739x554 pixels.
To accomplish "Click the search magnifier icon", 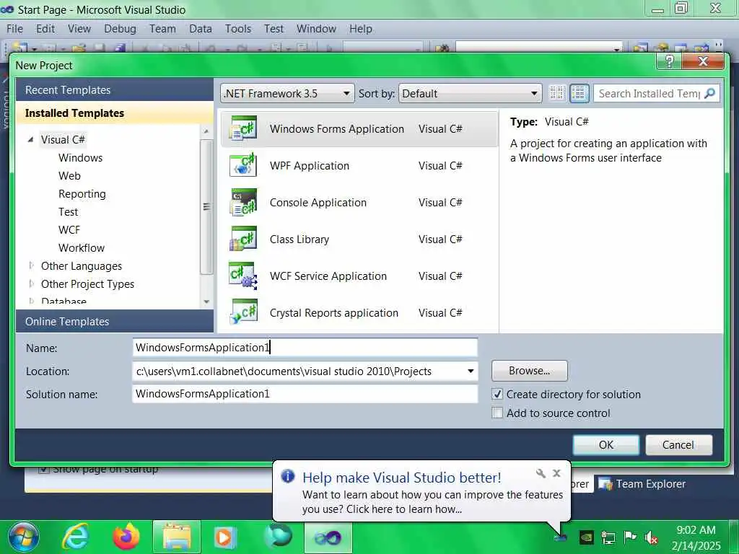I will click(x=709, y=93).
